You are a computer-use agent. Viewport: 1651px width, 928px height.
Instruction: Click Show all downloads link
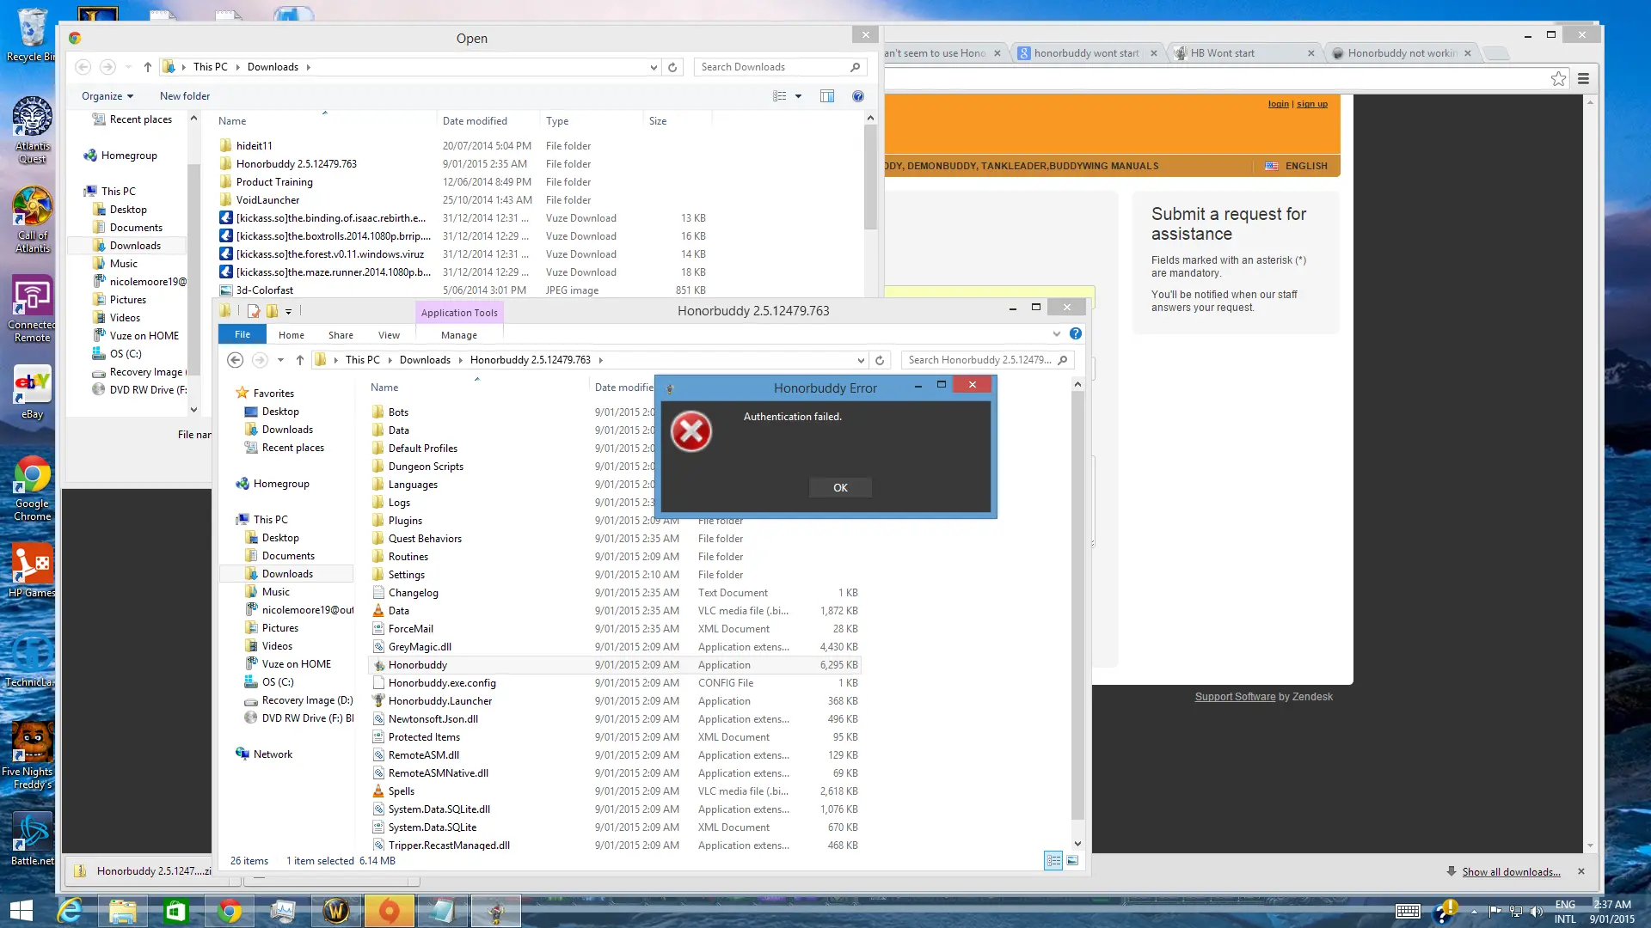tap(1511, 871)
